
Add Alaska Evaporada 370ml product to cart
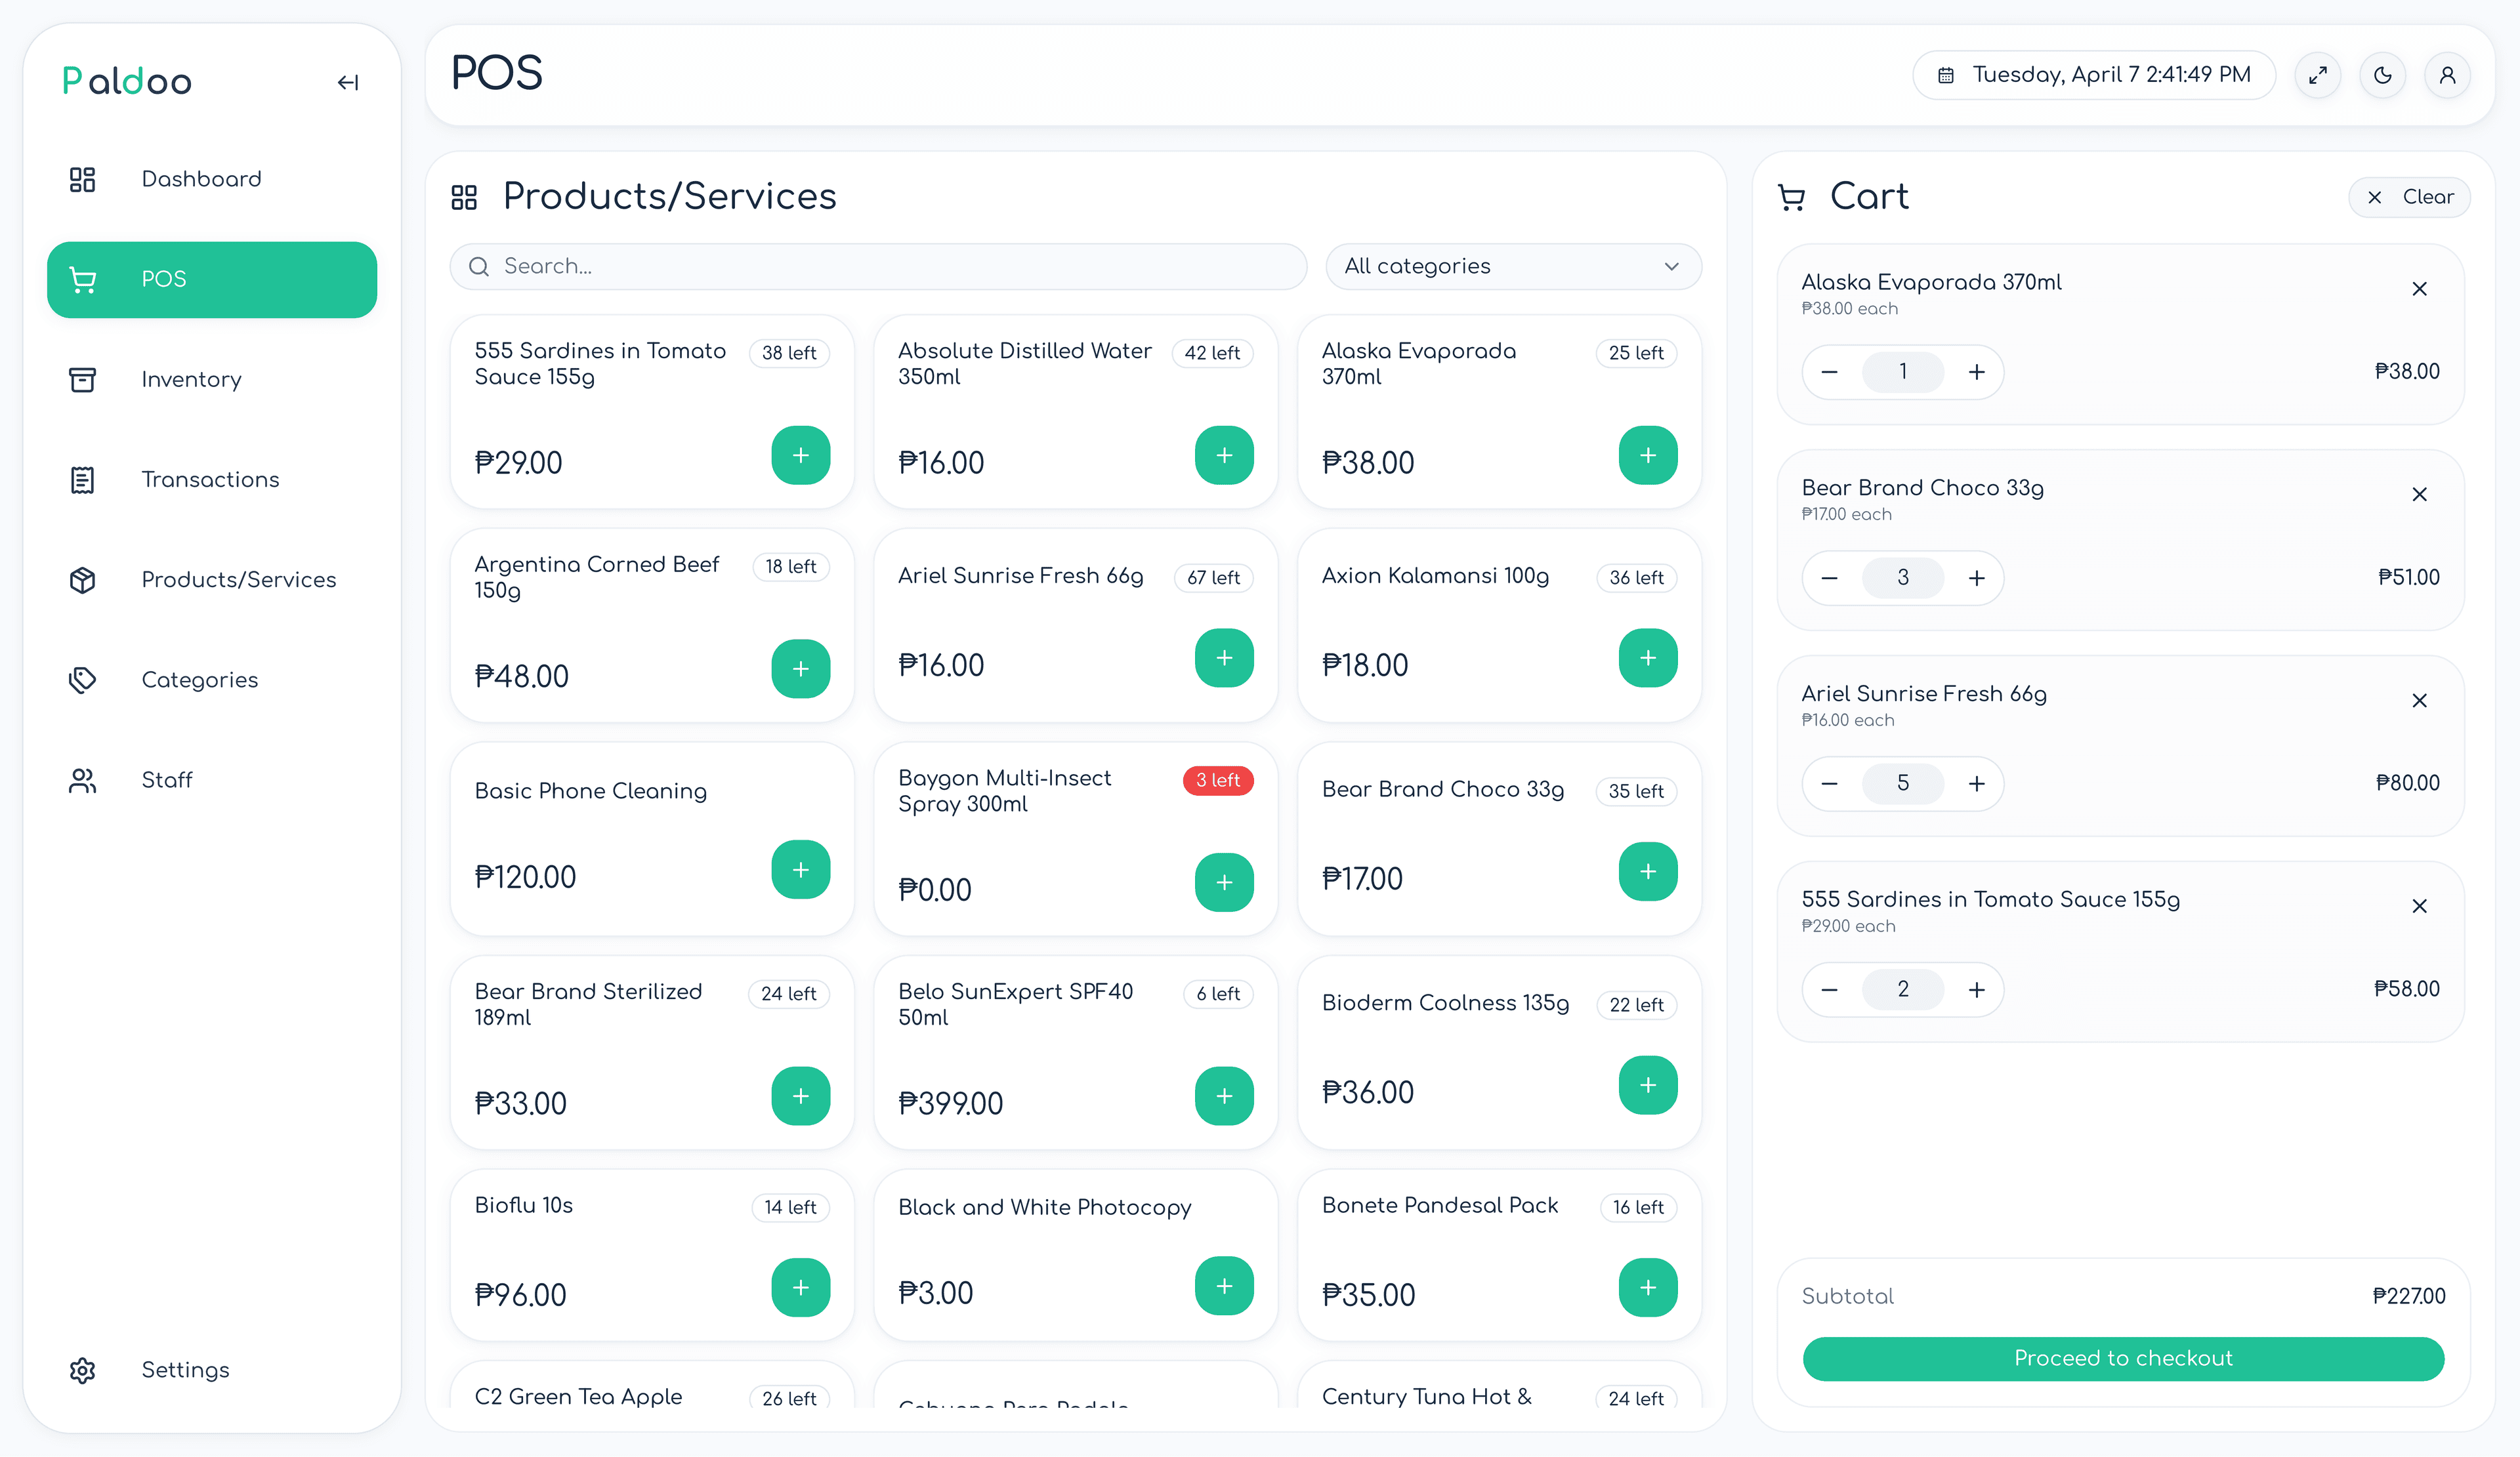click(x=1647, y=456)
